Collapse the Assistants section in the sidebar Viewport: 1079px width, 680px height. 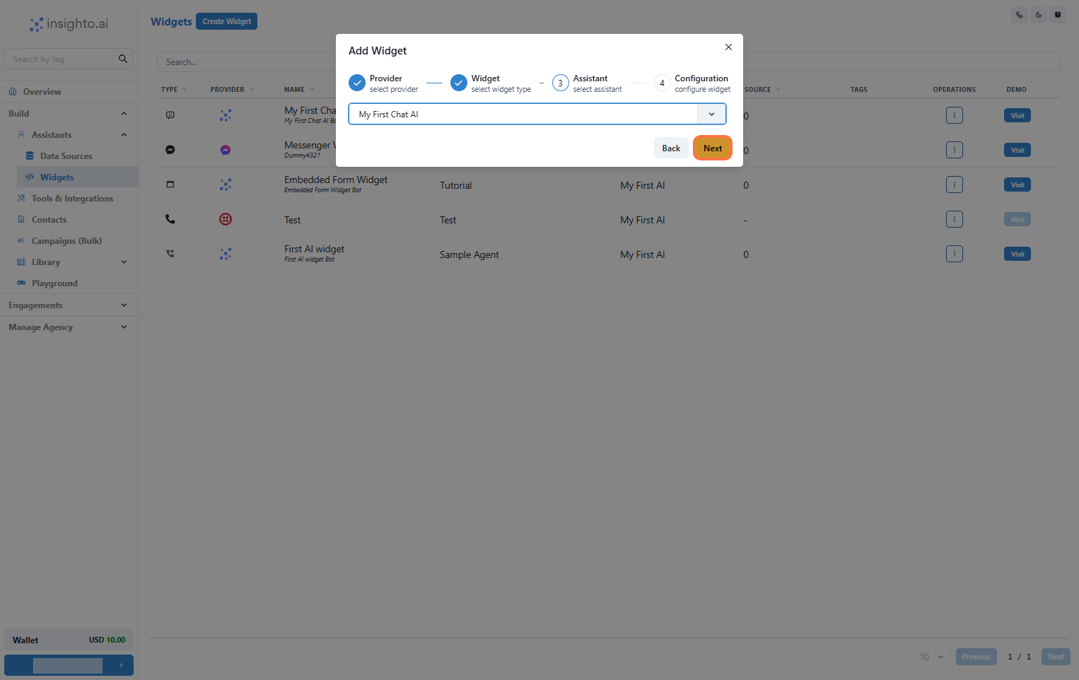(124, 134)
